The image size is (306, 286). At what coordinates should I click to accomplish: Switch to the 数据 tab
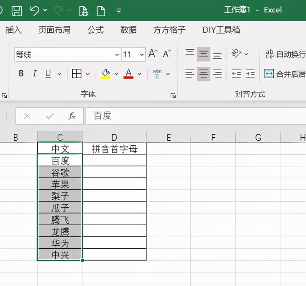[128, 30]
